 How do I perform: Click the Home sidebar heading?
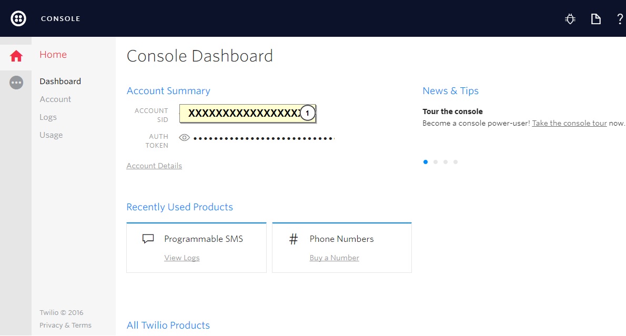point(53,55)
